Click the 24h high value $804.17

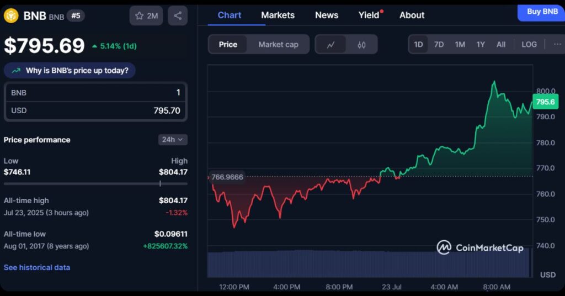pos(173,172)
